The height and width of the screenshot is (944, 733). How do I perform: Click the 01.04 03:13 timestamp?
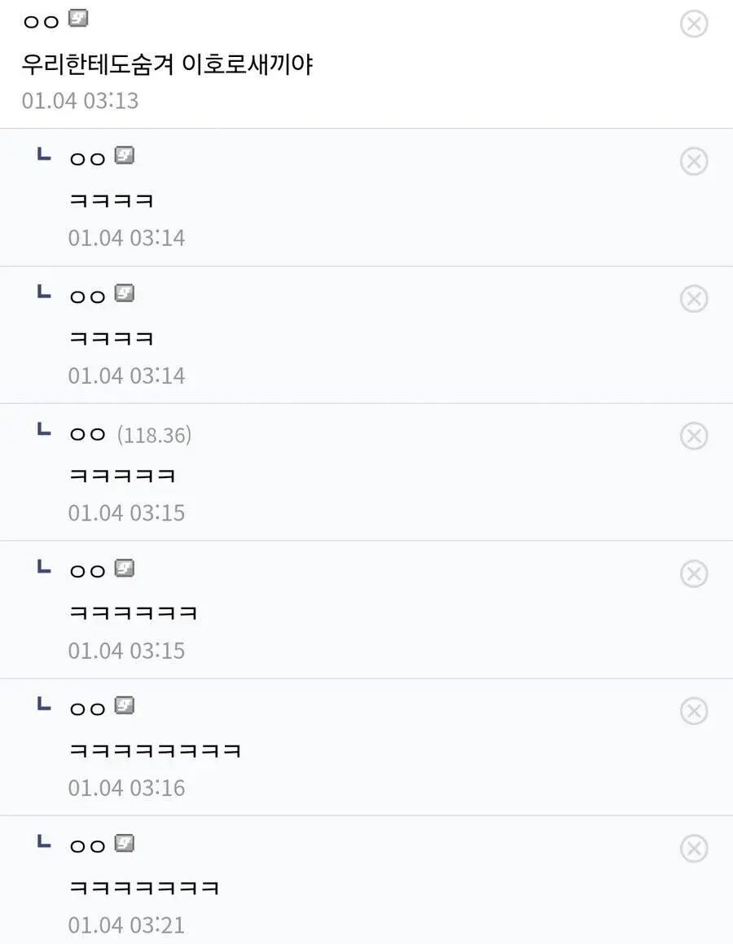click(x=80, y=101)
